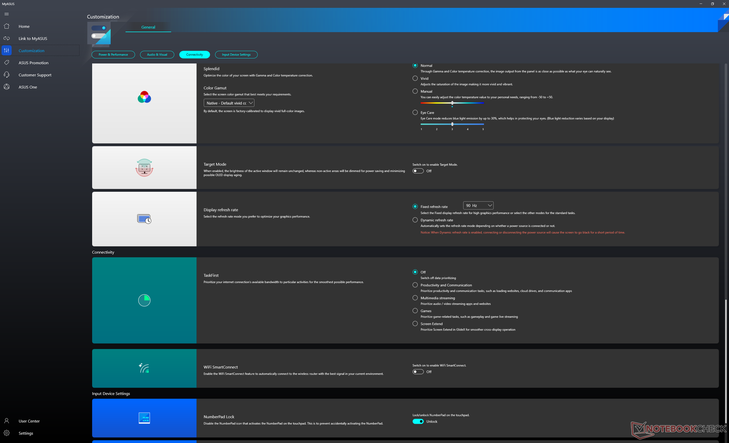The width and height of the screenshot is (729, 443).
Task: Click the Home house icon
Action: (6, 26)
